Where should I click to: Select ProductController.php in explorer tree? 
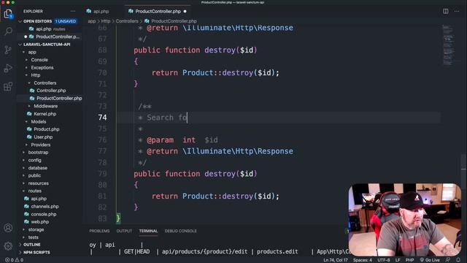point(59,99)
